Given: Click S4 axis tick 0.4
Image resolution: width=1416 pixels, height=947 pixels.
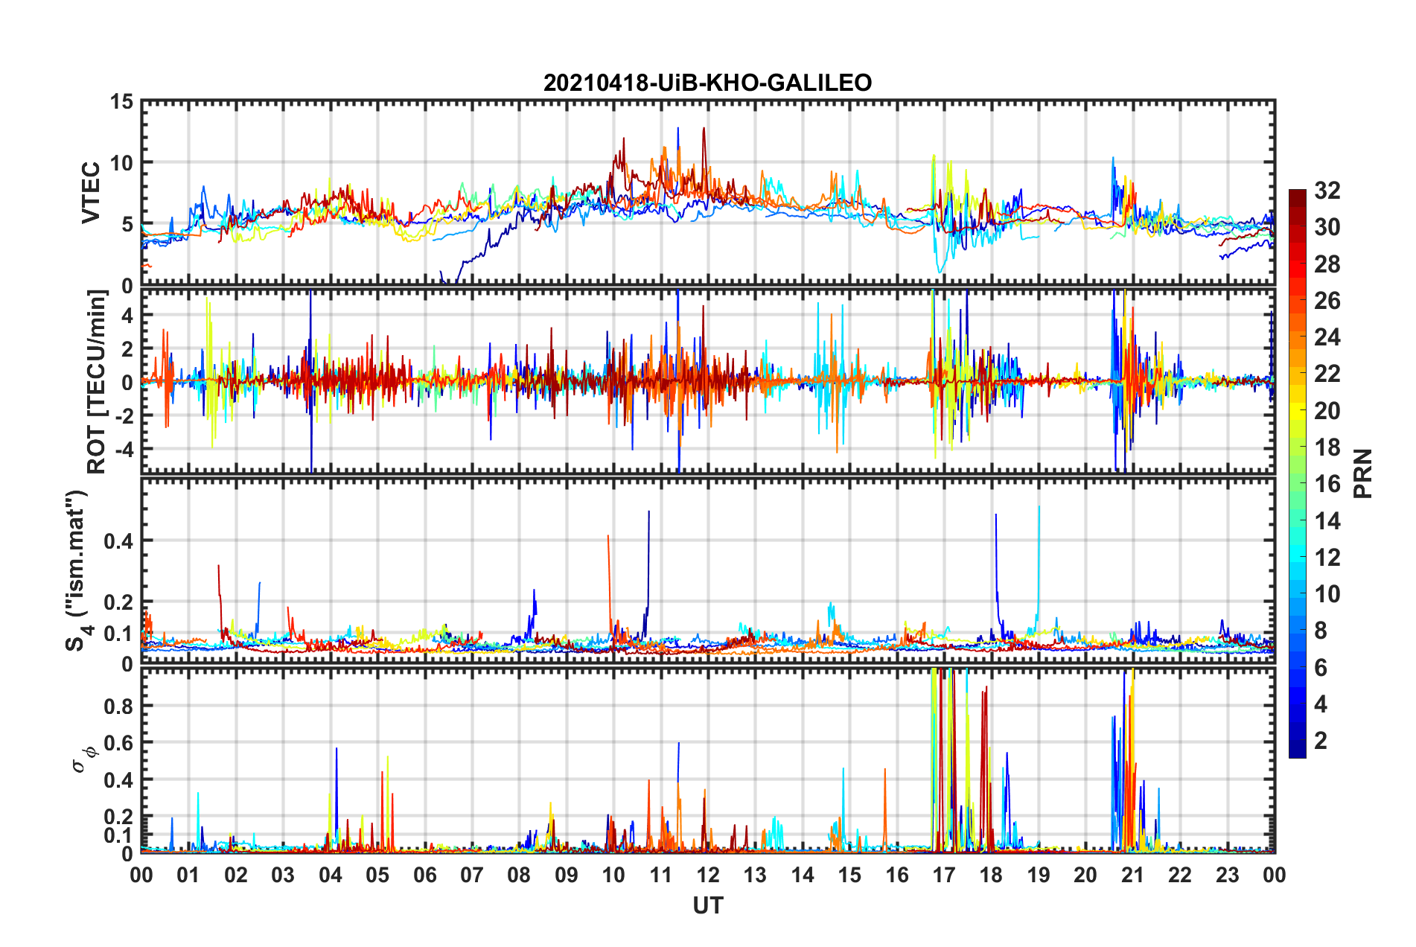Looking at the screenshot, I should [x=118, y=541].
